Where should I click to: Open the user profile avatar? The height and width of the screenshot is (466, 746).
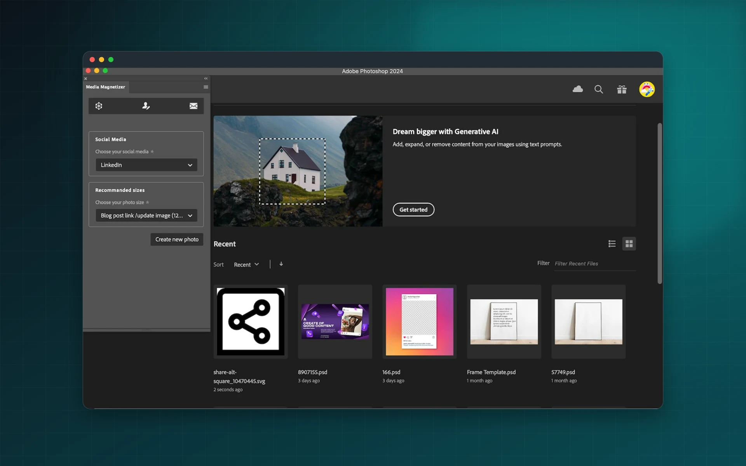[647, 89]
